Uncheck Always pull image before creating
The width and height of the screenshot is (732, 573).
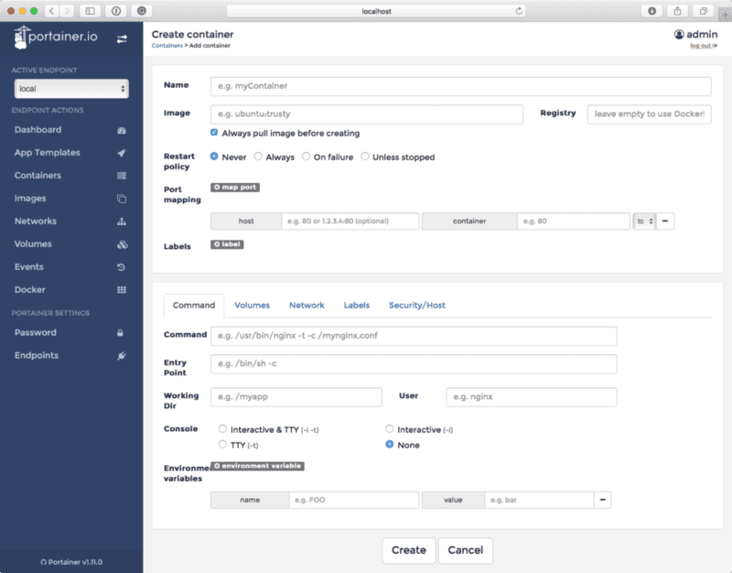(x=215, y=131)
